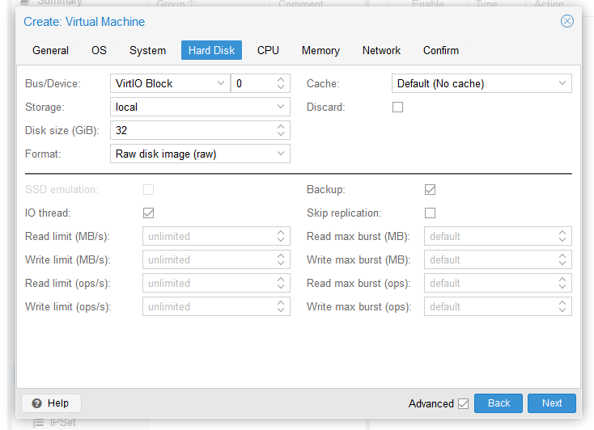
Task: Switch to the General tab
Action: coord(50,50)
